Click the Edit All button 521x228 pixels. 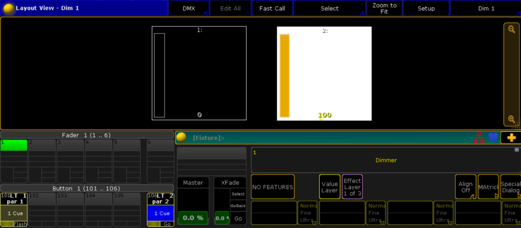point(230,8)
